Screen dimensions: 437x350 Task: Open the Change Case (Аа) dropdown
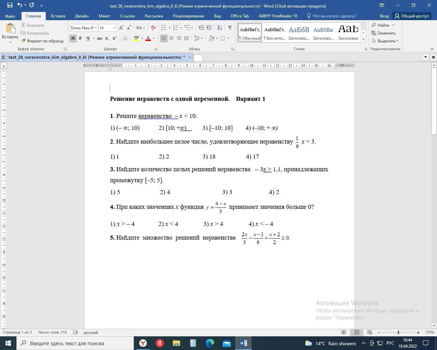tap(140, 28)
